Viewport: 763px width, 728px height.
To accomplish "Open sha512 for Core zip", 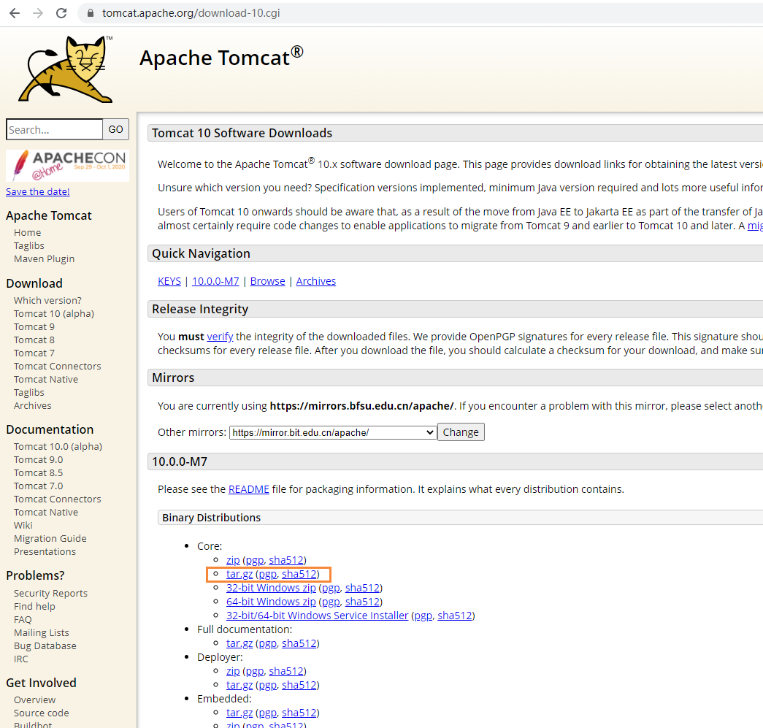I will (x=287, y=560).
